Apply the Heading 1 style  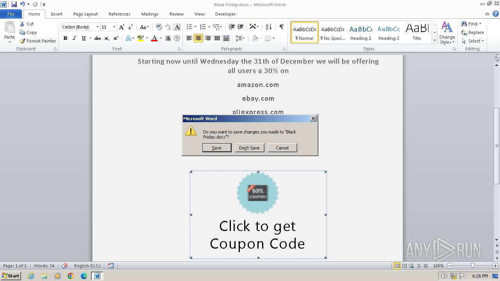pos(361,32)
